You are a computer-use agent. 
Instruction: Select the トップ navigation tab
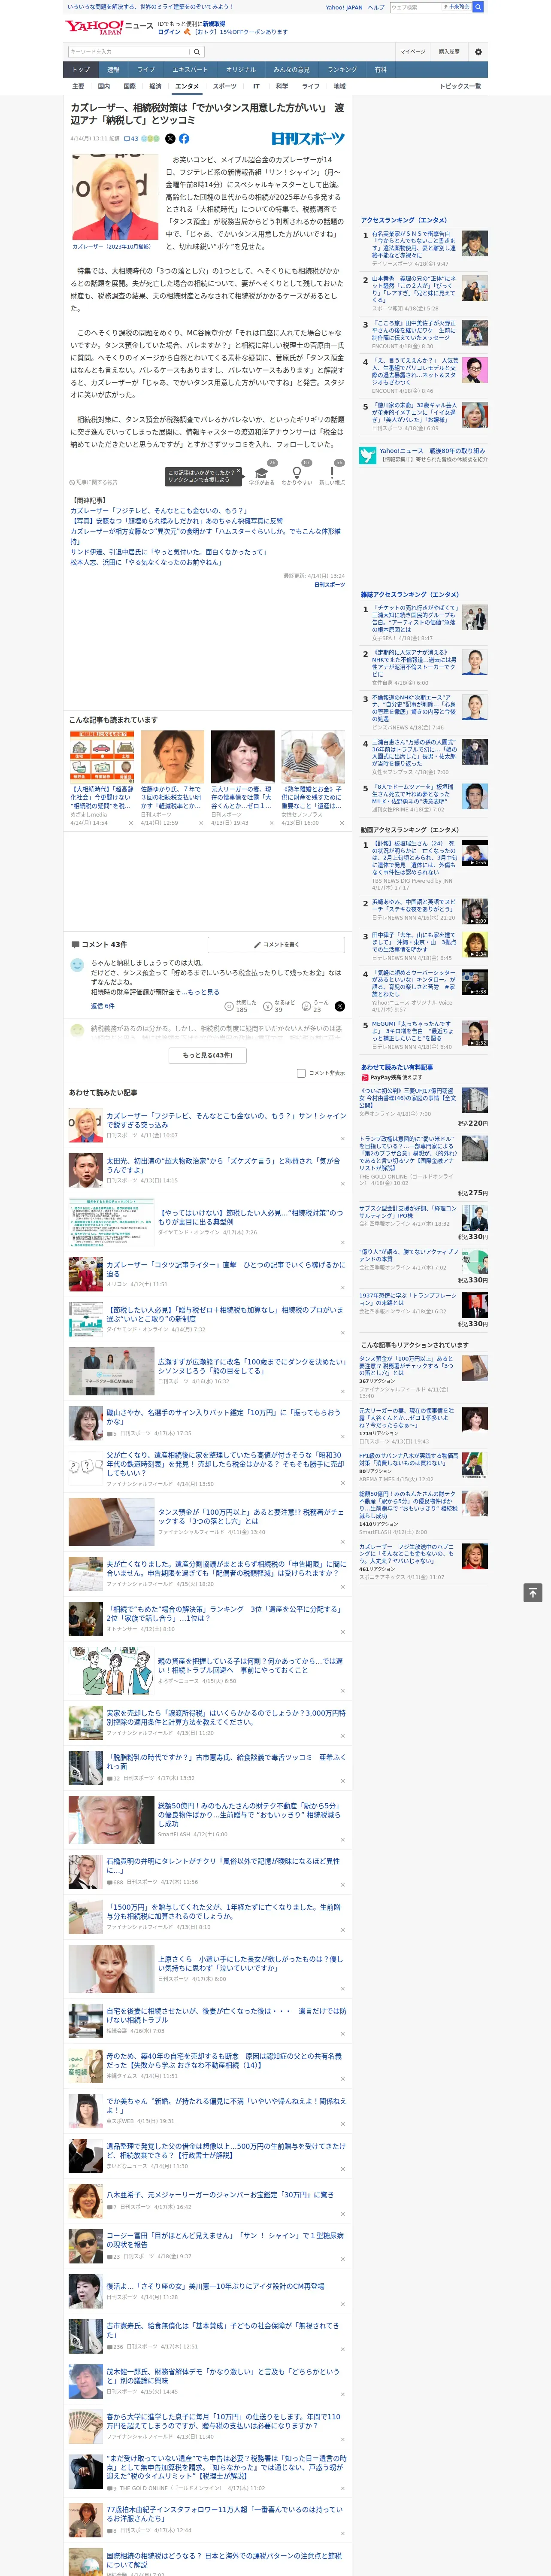81,70
